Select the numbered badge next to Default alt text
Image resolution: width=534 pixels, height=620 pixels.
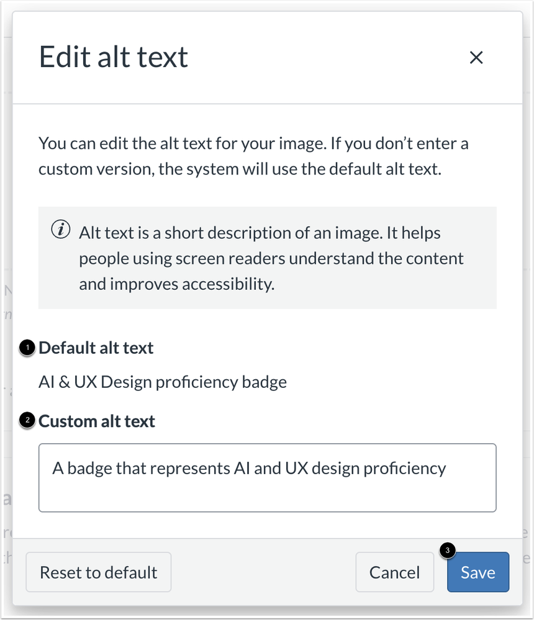tap(27, 348)
